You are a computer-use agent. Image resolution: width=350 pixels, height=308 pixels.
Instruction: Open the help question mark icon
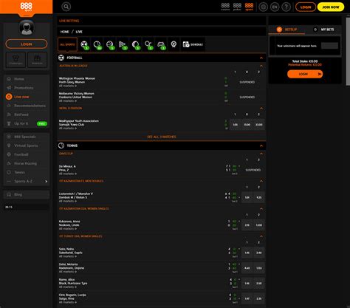pos(286,7)
